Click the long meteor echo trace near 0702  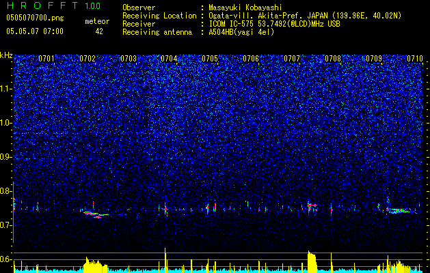point(95,214)
